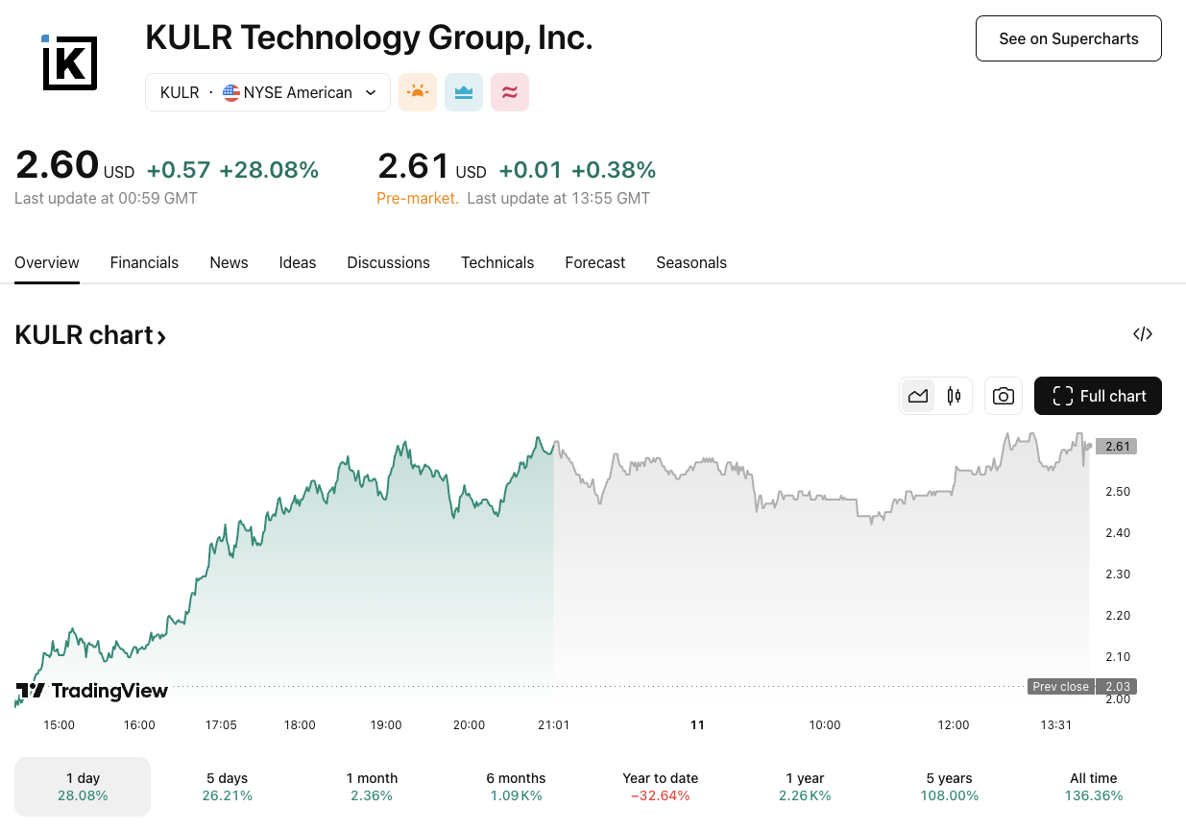1186x831 pixels.
Task: Click the pink waves volatility status icon
Action: [509, 91]
